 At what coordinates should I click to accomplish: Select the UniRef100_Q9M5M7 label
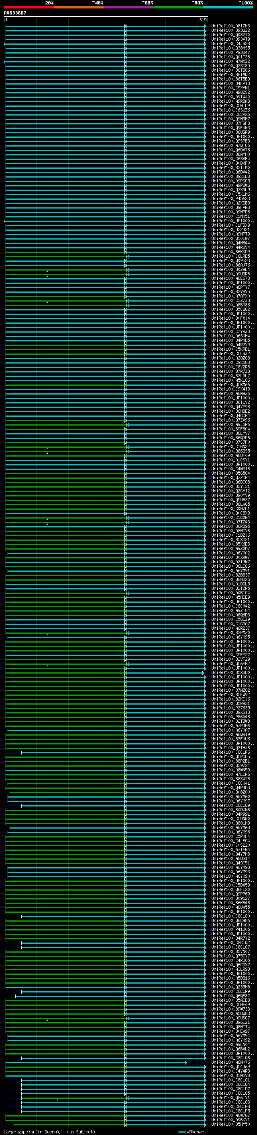pyautogui.click(x=230, y=119)
